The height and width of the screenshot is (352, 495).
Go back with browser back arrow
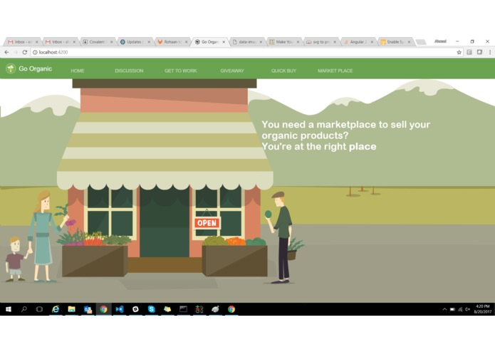6,53
